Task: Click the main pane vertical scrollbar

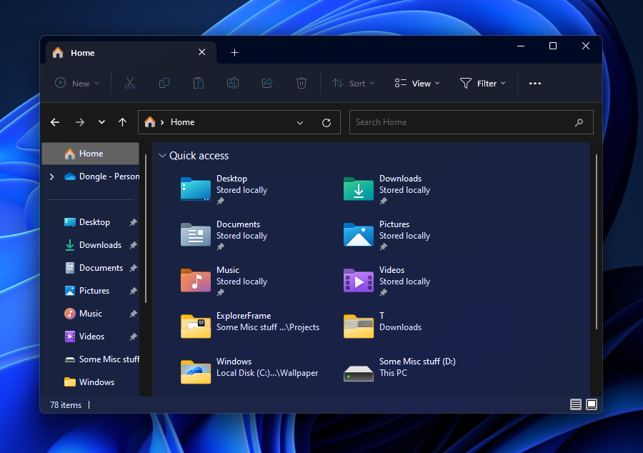Action: coord(596,242)
